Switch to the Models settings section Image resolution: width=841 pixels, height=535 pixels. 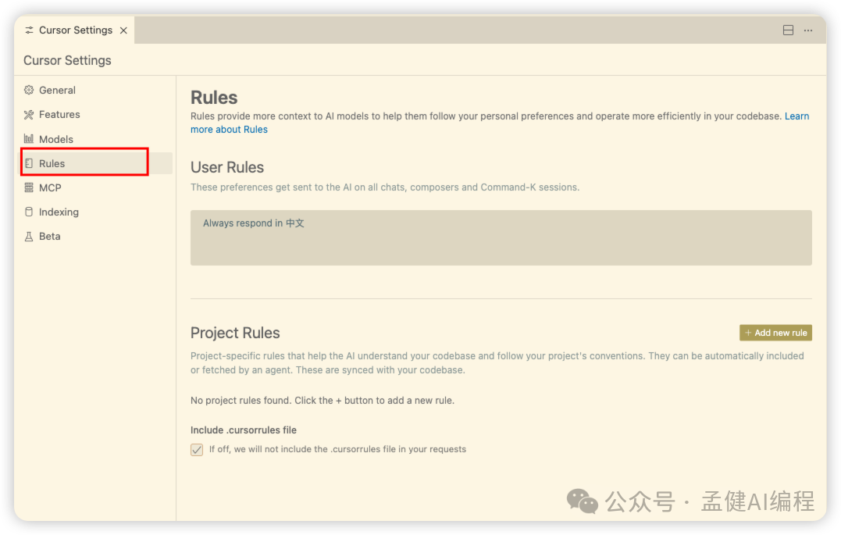pyautogui.click(x=97, y=139)
